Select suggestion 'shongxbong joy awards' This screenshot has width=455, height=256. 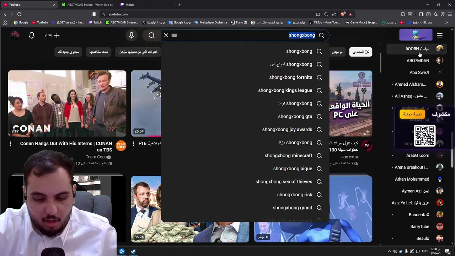[245, 129]
